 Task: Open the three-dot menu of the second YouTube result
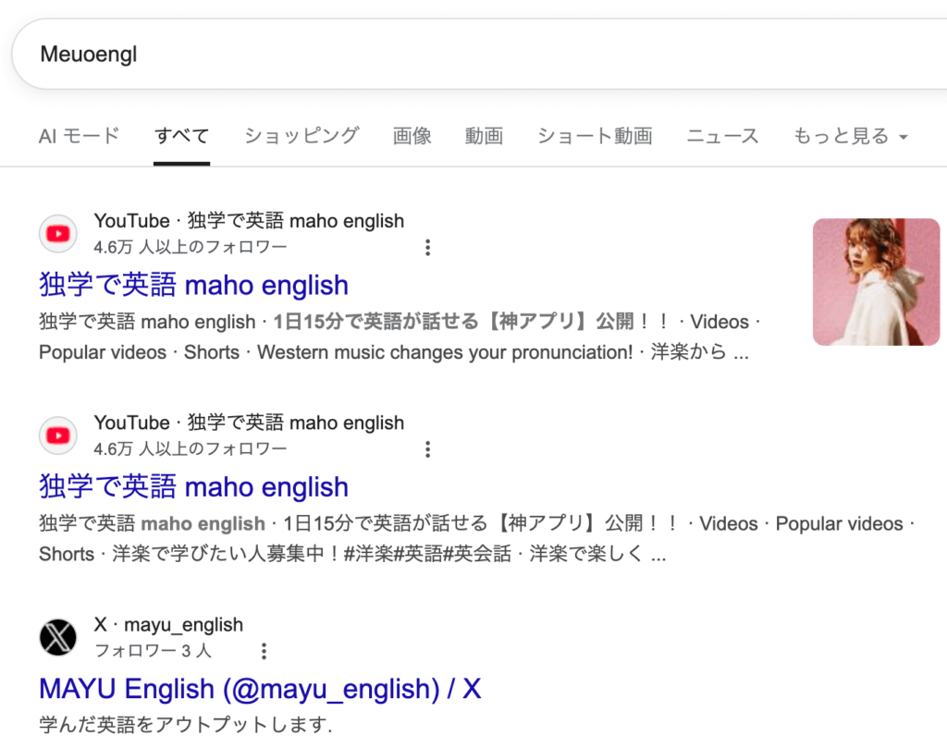point(427,449)
